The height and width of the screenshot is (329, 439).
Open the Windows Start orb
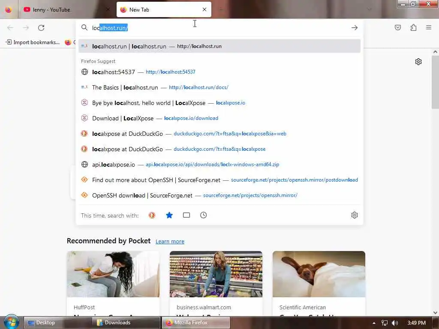11,322
